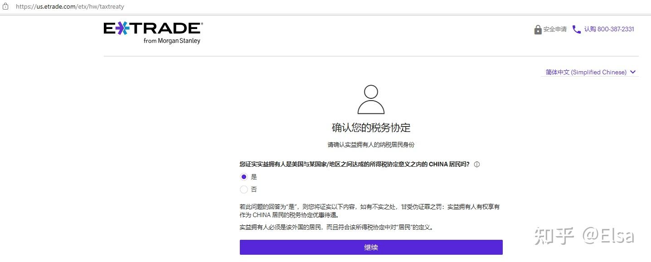Open the Simplified Chinese dropdown menu
Image resolution: width=651 pixels, height=262 pixels.
coord(589,72)
